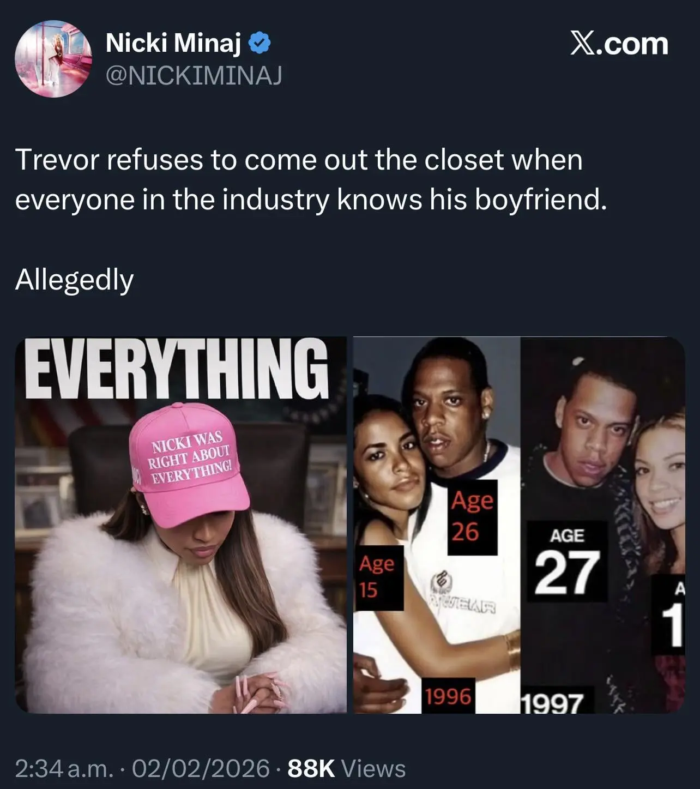Open the right photo collage image
The width and height of the screenshot is (700, 789).
519,525
